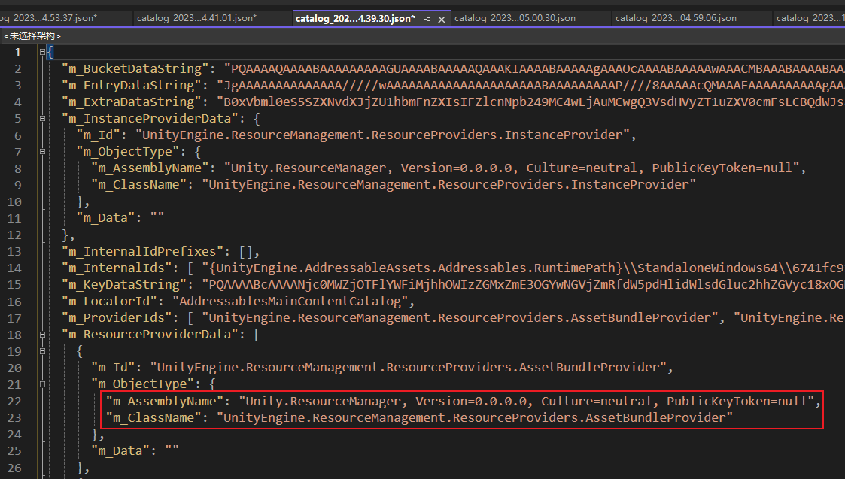Open catalog_2023...05.00.30.json tab
Viewport: 845px width, 479px height.
pyautogui.click(x=515, y=18)
